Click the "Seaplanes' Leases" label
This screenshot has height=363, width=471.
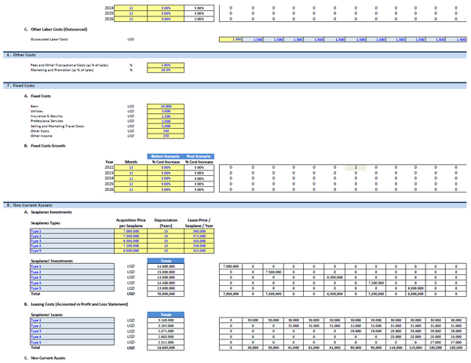coord(46,314)
